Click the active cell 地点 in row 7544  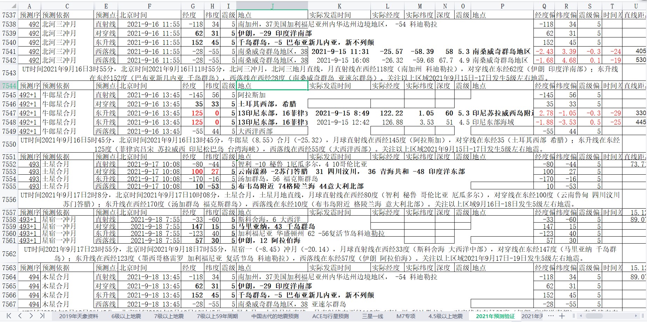(x=272, y=86)
